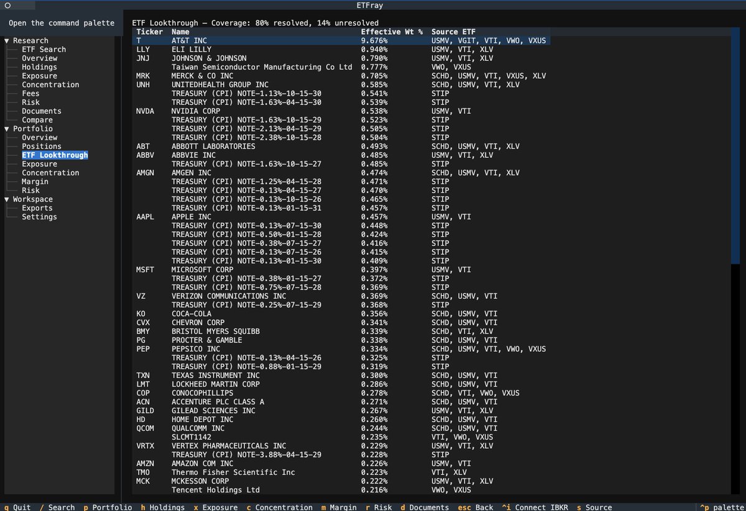Open Holdings in the sidebar tree
The image size is (746, 511).
[x=39, y=67]
